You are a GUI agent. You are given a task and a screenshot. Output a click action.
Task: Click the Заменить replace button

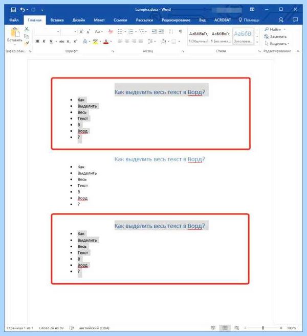[x=275, y=36]
